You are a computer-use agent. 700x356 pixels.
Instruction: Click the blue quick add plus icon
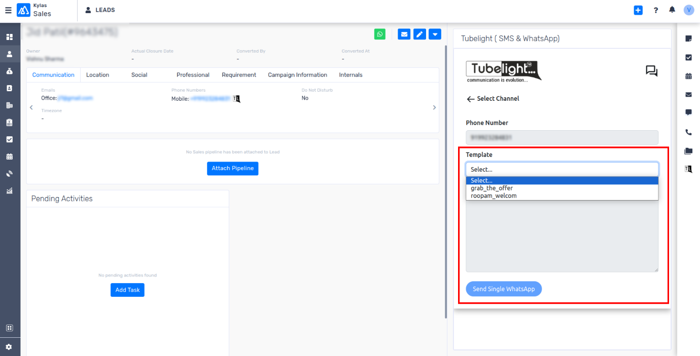click(x=638, y=10)
